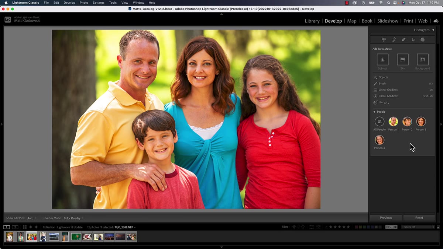Select the Person 2 face mask
Screen dimensions: 443x249
(x=407, y=122)
